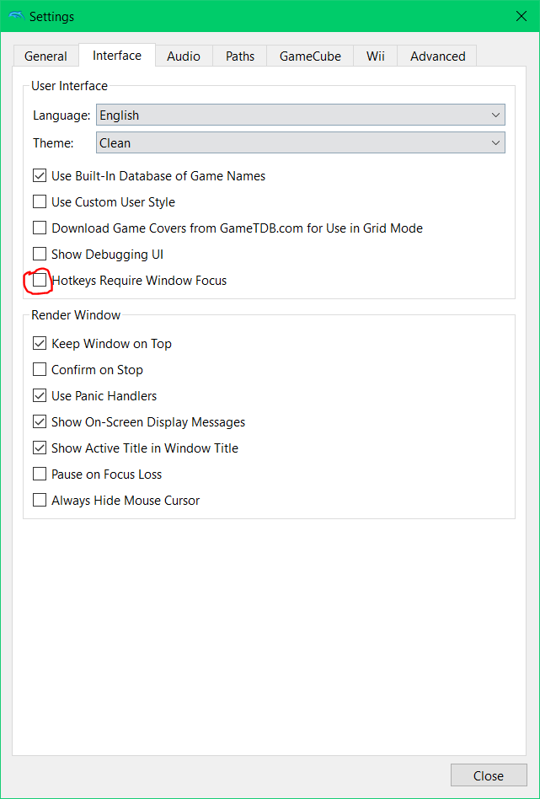Expand the Theme dropdown showing Clean
Screen dimensions: 540x799
[x=301, y=142]
